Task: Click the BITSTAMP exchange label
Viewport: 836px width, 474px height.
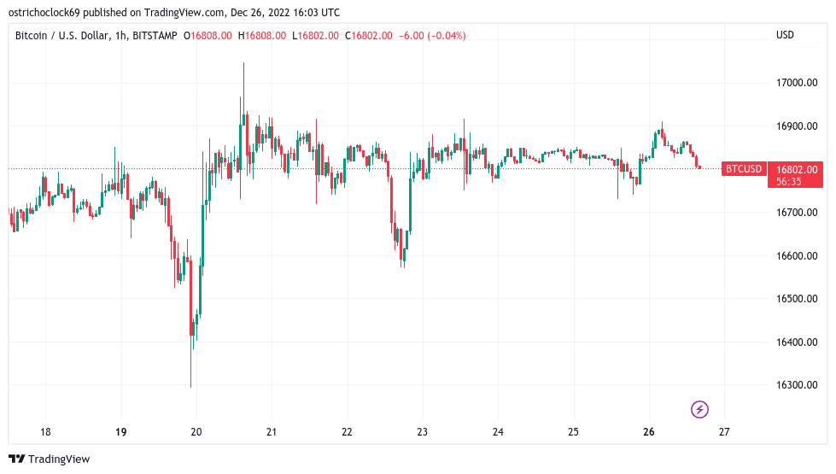Action: tap(155, 36)
